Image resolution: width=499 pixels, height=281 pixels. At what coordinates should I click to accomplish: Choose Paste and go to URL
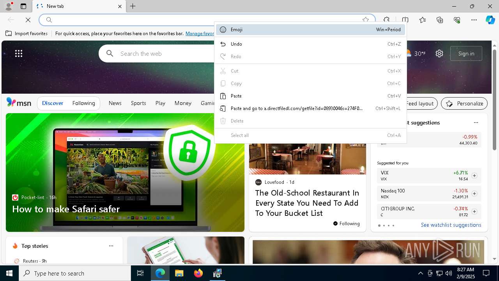pos(310,108)
